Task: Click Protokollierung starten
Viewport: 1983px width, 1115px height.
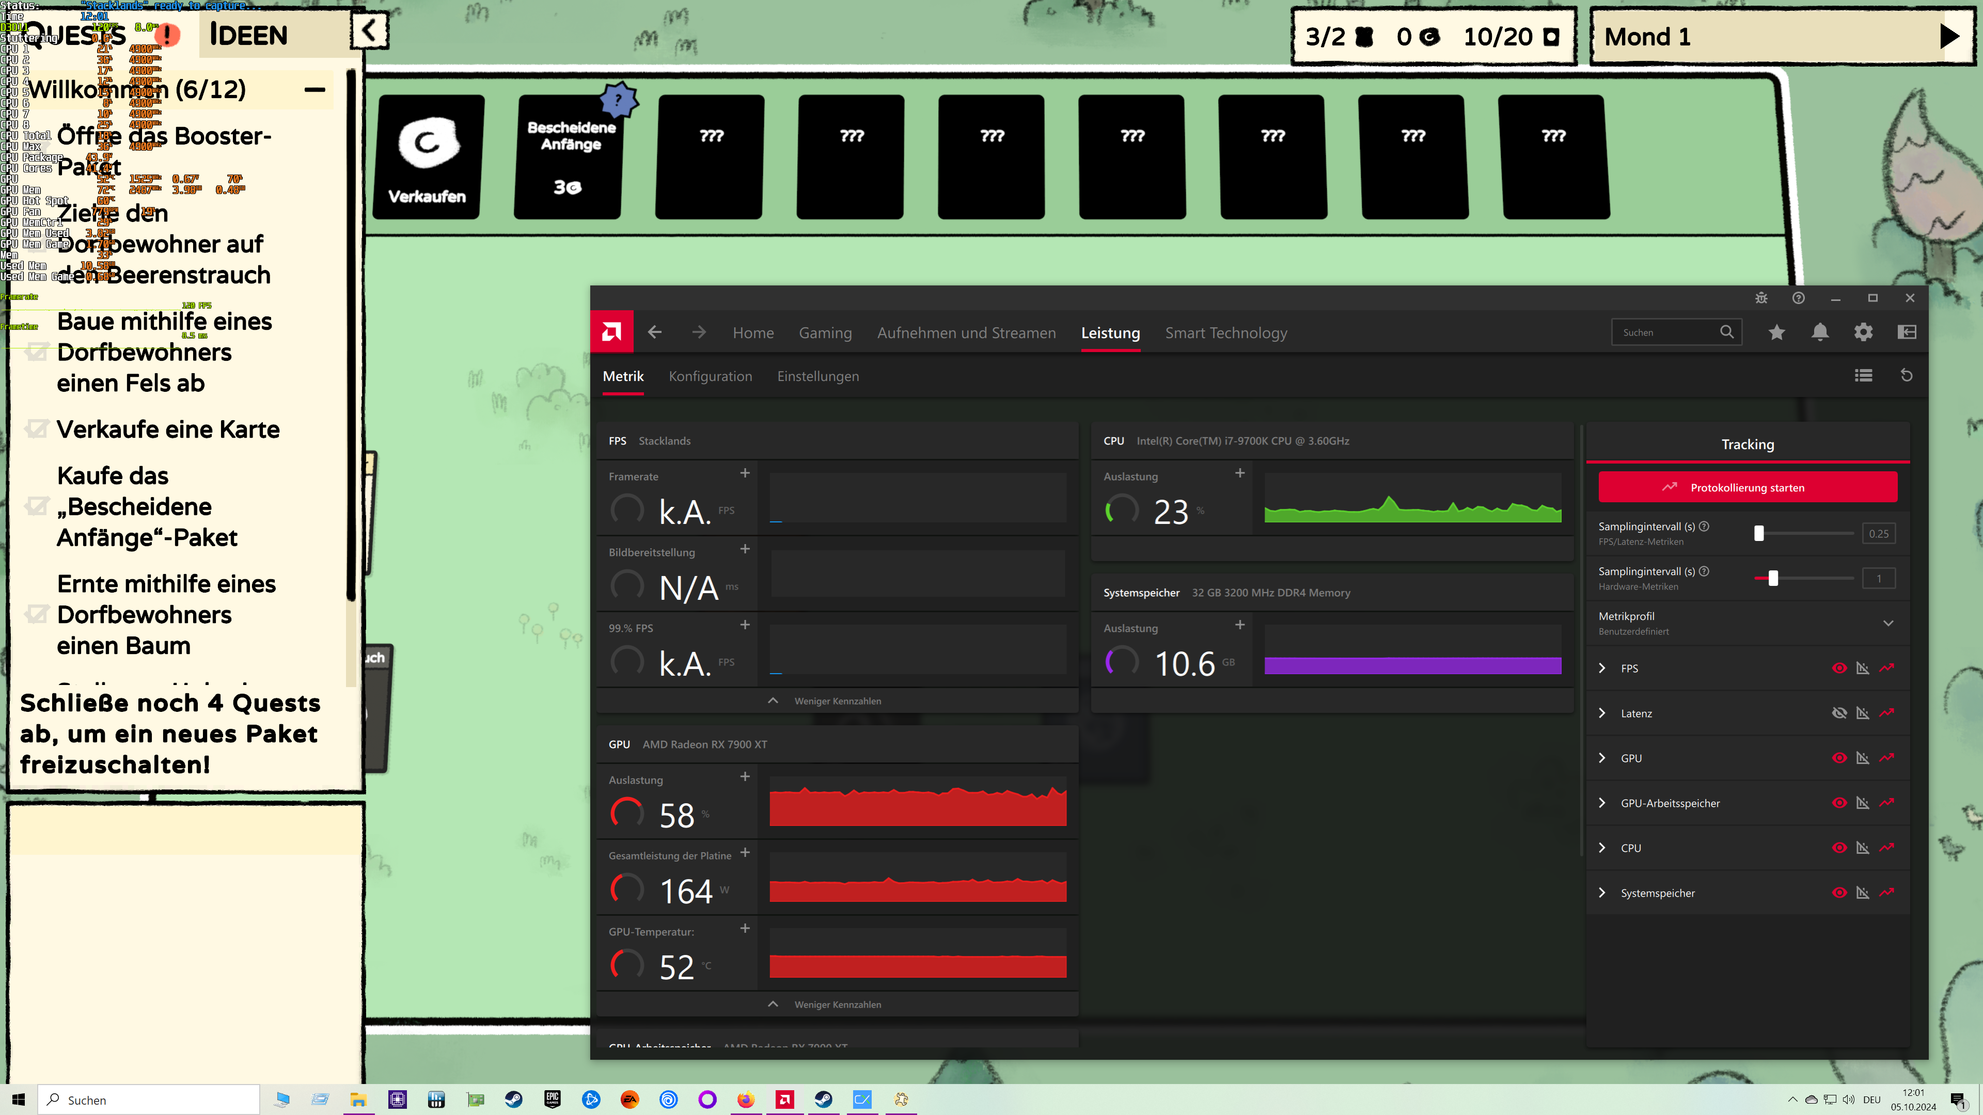Action: point(1748,487)
